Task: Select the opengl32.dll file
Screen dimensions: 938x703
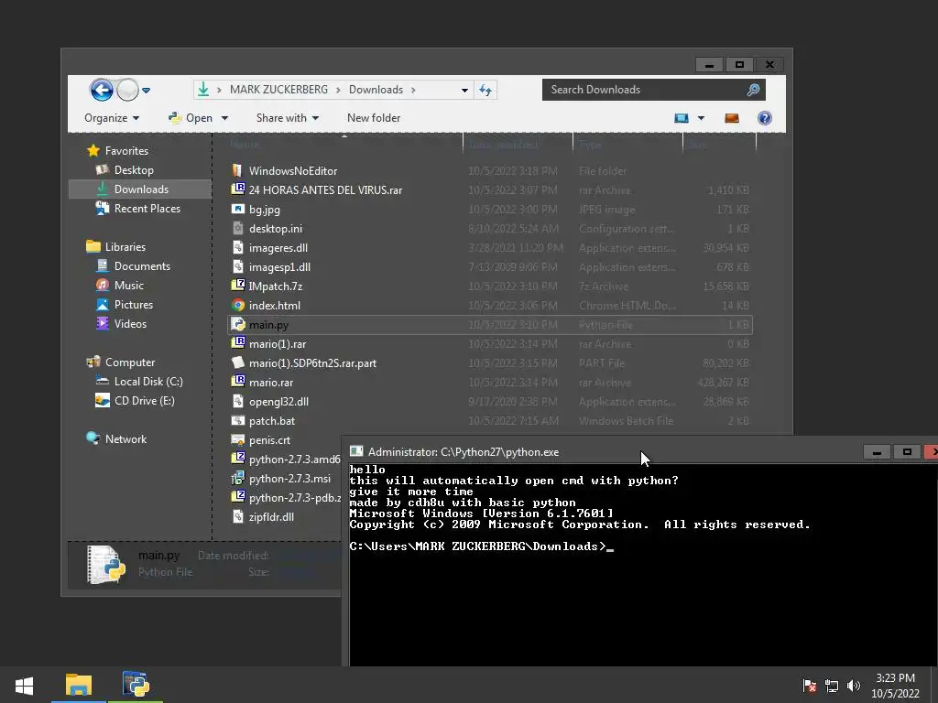Action: (x=270, y=401)
